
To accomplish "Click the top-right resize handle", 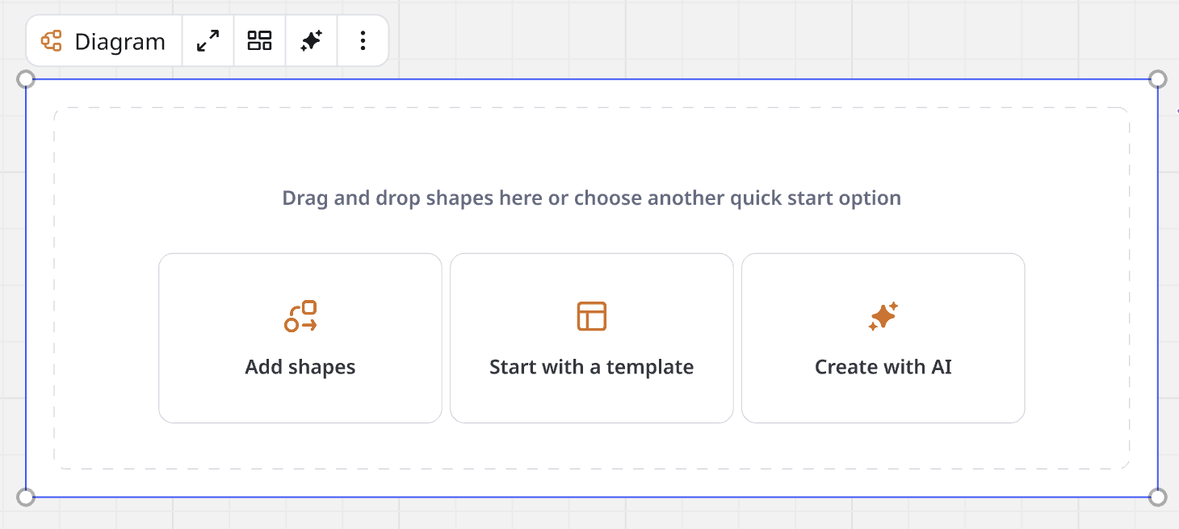I will tap(1157, 79).
